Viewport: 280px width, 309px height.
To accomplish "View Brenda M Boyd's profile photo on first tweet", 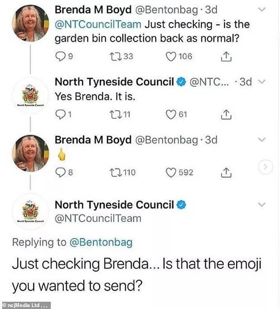I will pos(31,23).
